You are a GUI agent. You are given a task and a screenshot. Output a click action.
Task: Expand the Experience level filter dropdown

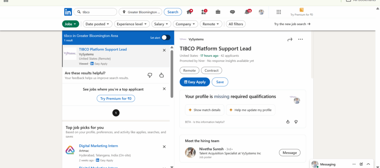pyautogui.click(x=131, y=24)
